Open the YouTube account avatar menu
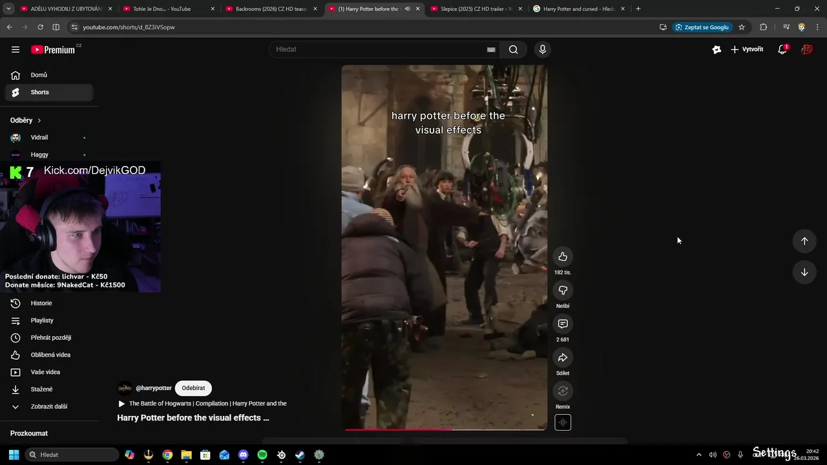827x465 pixels. click(x=806, y=50)
